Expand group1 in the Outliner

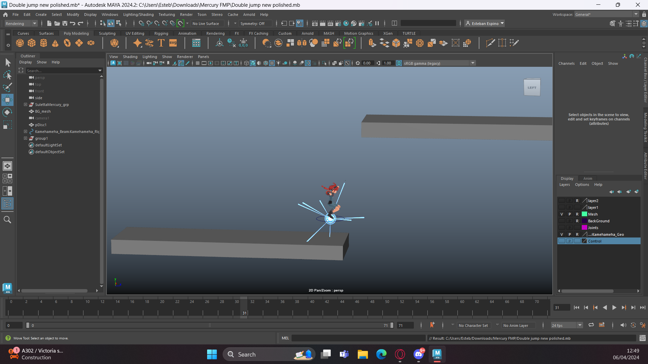pyautogui.click(x=25, y=138)
